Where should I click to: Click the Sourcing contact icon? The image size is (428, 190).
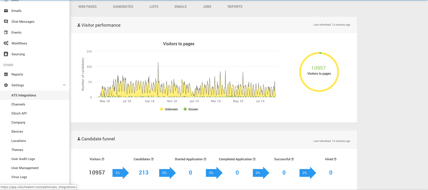coord(6,54)
